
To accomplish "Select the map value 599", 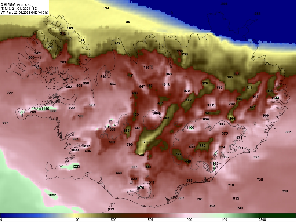I will click(x=81, y=116).
